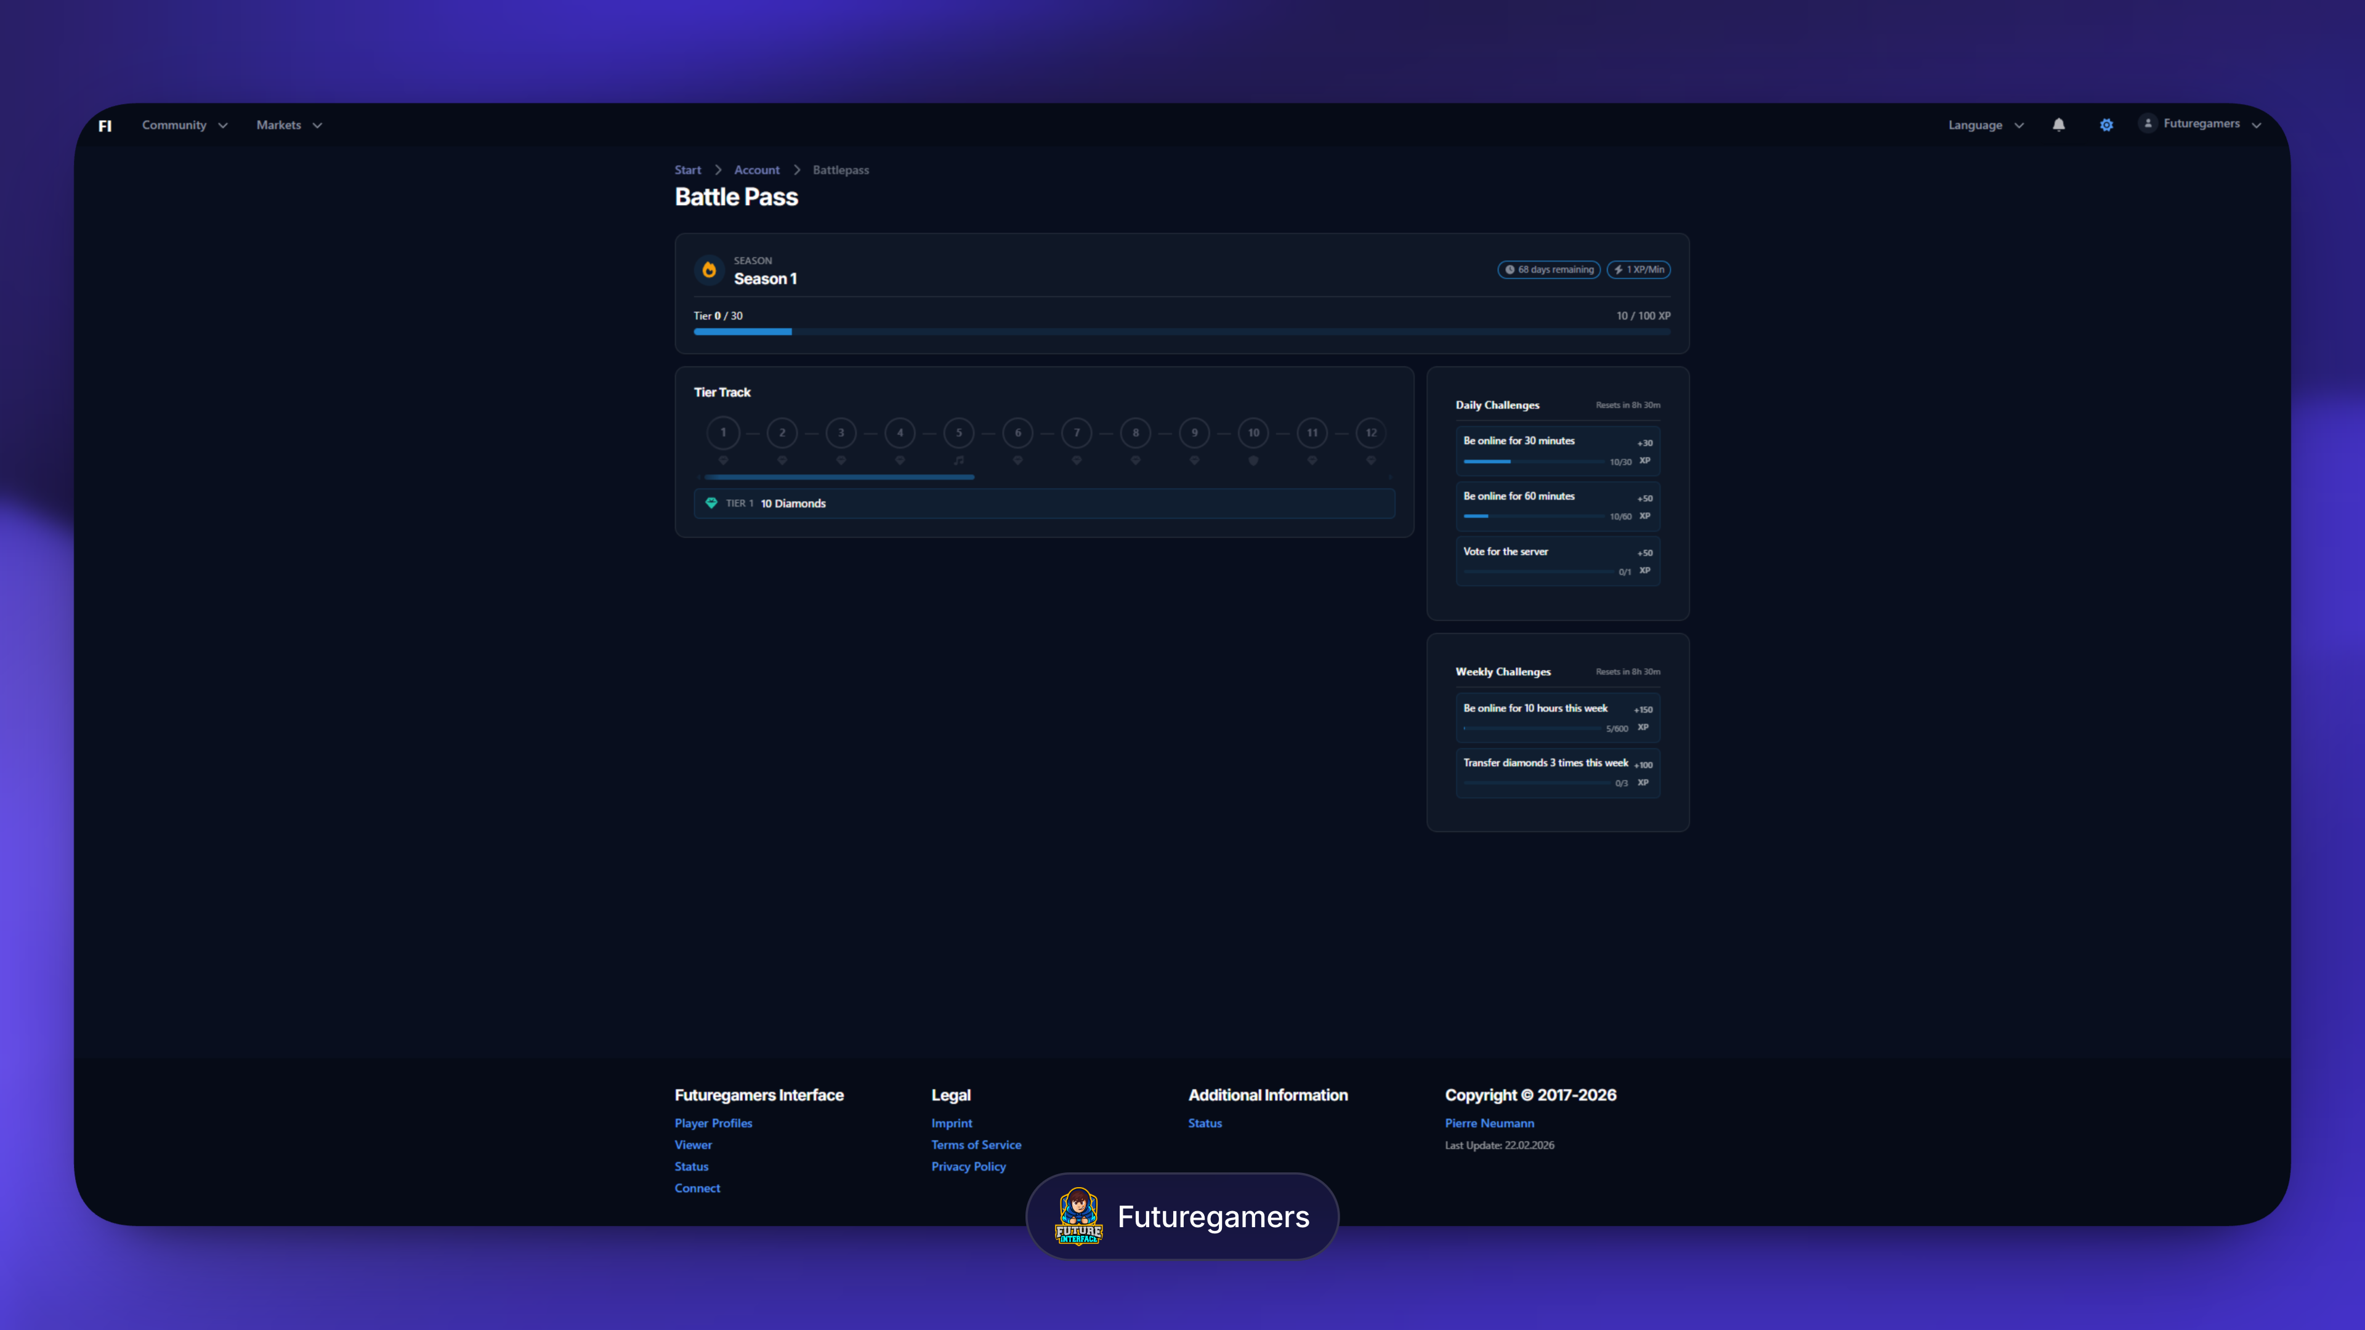
Task: Go to Account breadcrumb
Action: (x=756, y=170)
